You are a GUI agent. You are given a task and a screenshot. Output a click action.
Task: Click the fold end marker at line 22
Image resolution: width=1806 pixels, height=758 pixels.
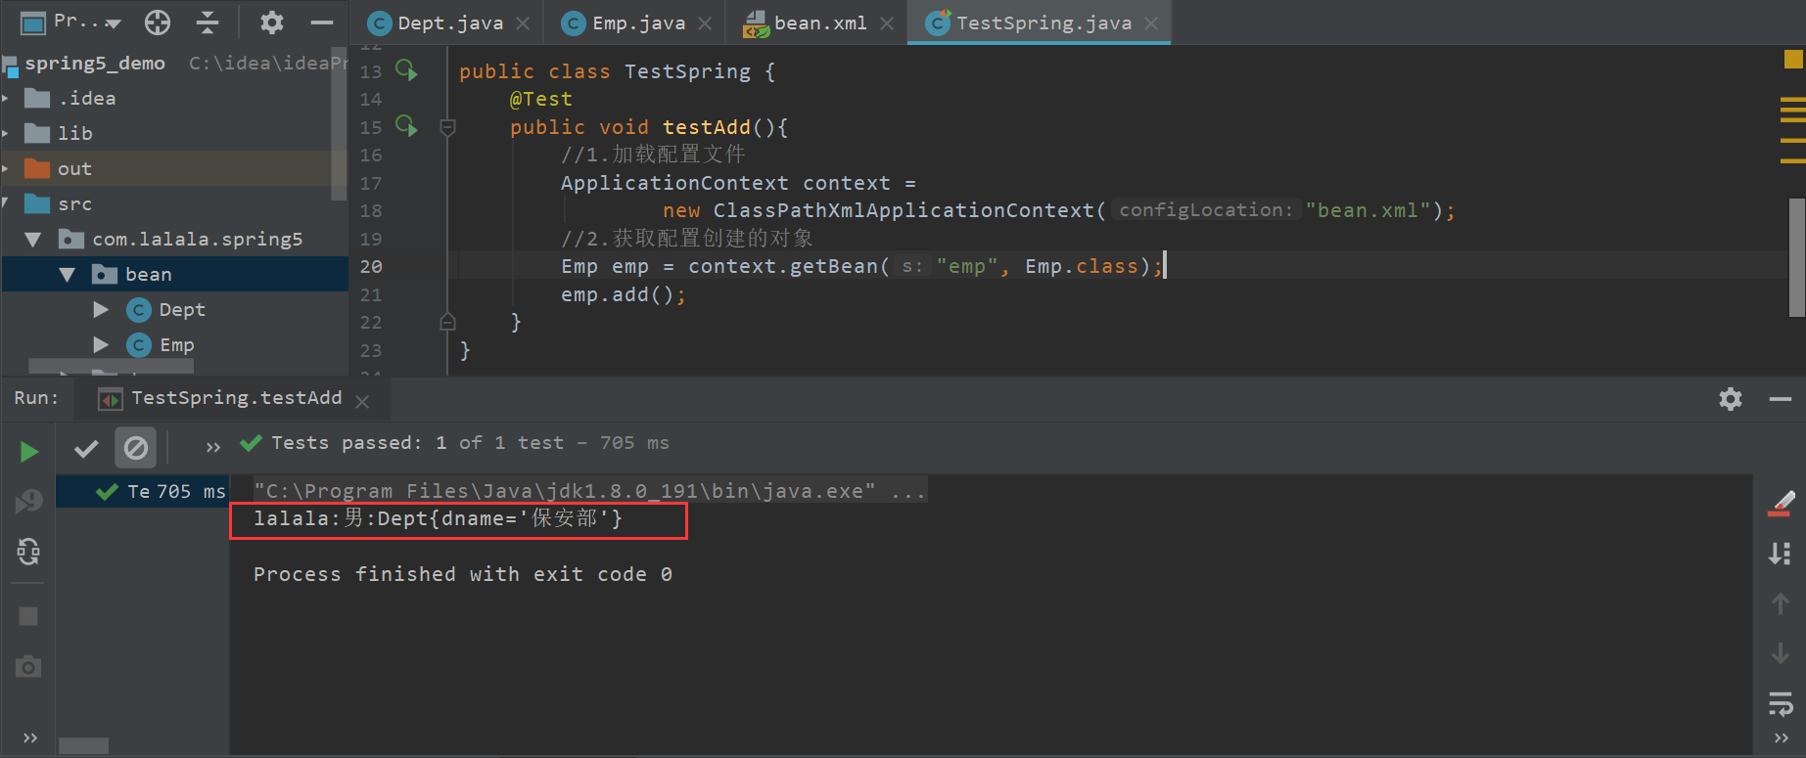pyautogui.click(x=447, y=322)
